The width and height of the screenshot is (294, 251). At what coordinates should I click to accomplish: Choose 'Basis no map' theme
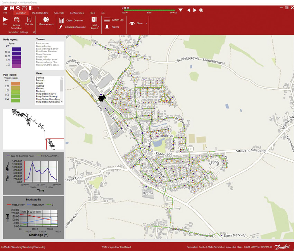click(43, 43)
